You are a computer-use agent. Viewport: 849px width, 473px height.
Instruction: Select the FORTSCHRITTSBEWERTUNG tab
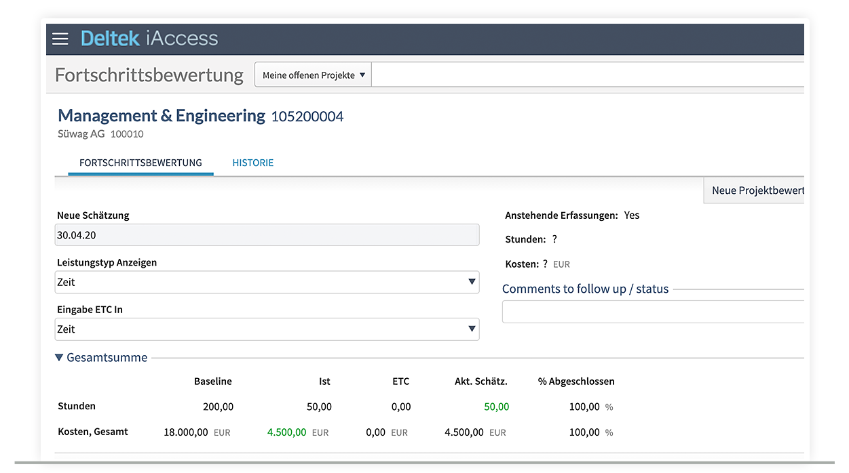tap(140, 163)
